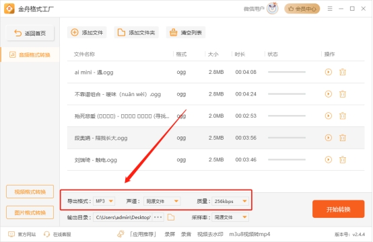Delete the 触电.ogg row
373x242 pixels.
[x=343, y=159]
